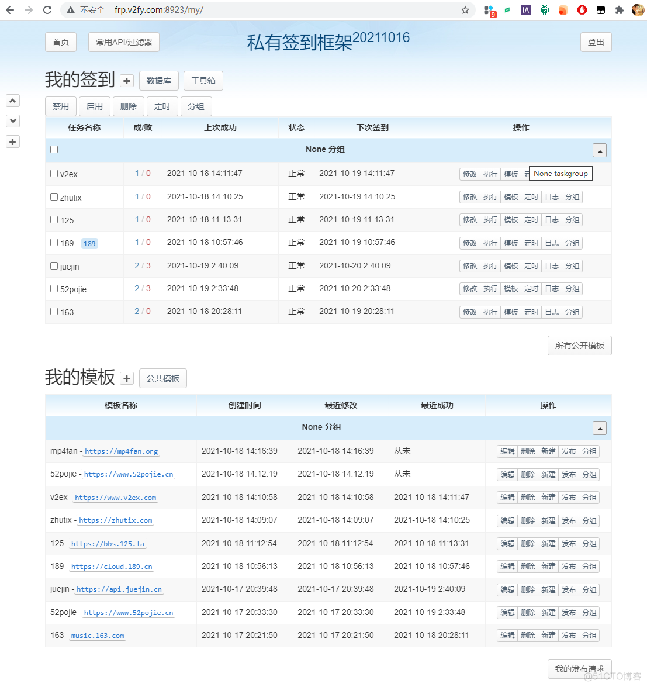Click 分组 above the task table
Viewport: 647px width, 687px height.
[196, 106]
